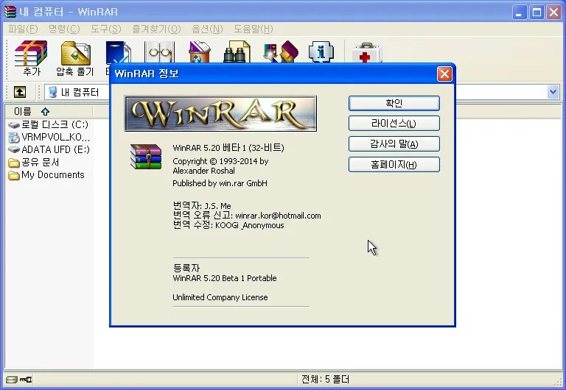The width and height of the screenshot is (566, 390).
Task: Click the Test archive toolbar icon
Action: point(118,53)
